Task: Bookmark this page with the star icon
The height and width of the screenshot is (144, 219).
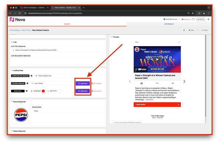Action: pyautogui.click(x=193, y=13)
